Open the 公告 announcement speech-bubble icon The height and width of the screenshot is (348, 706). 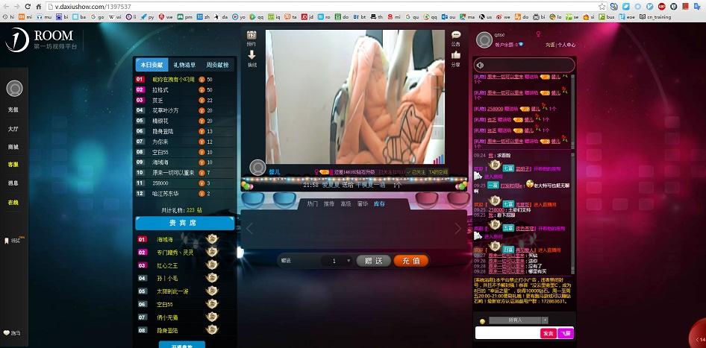[456, 34]
